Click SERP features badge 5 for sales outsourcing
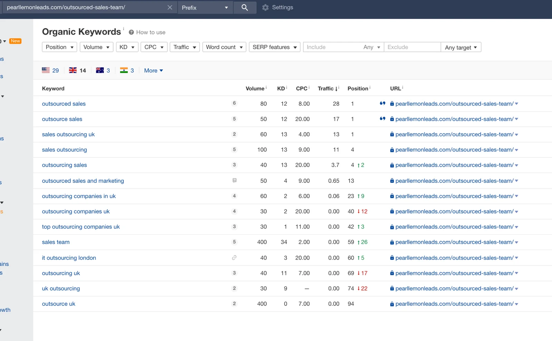 (234, 149)
